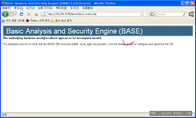Reload the current page
The height and width of the screenshot is (118, 196).
pos(21,14)
